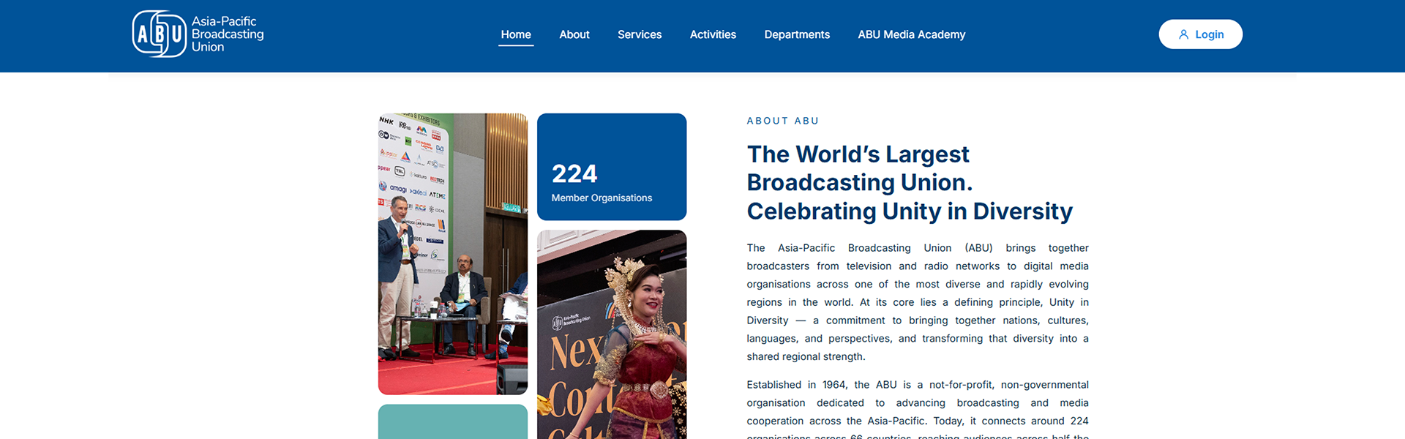Click the Login button

click(1200, 34)
